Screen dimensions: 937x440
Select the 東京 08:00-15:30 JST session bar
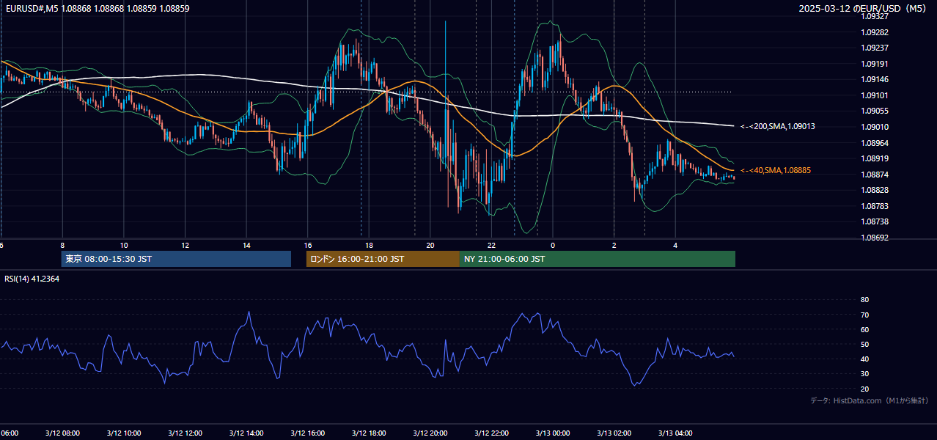click(176, 259)
